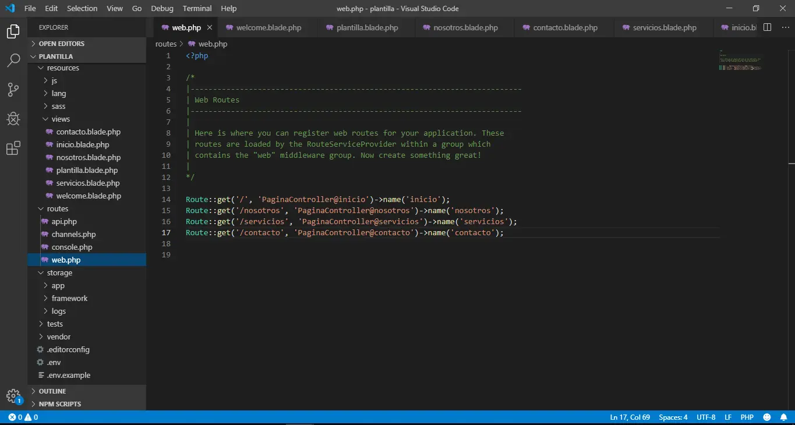795x425 pixels.
Task: Open the Terminal menu
Action: pos(196,8)
